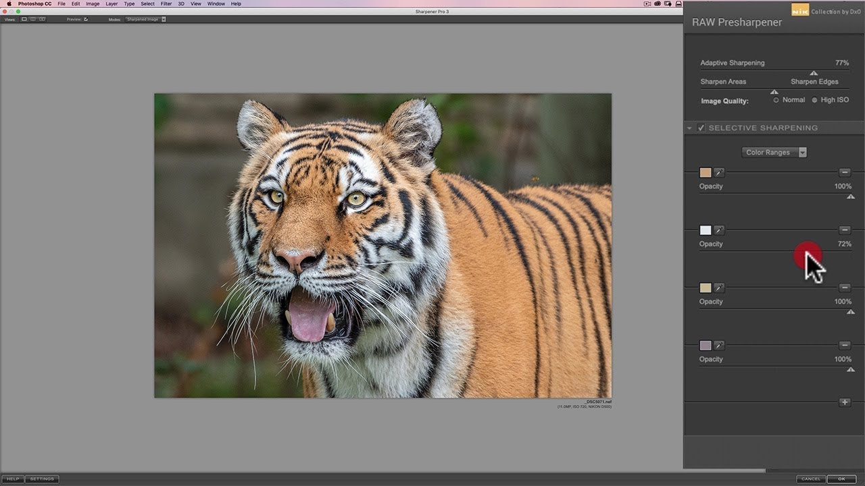Click the Adaptive Sharpening 77% value
Screen dimensions: 865x486
pos(842,63)
